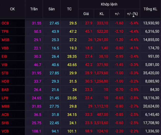This screenshot has height=135, width=161.
Task: Click MBB floor price 27.75
Action: point(54,106)
